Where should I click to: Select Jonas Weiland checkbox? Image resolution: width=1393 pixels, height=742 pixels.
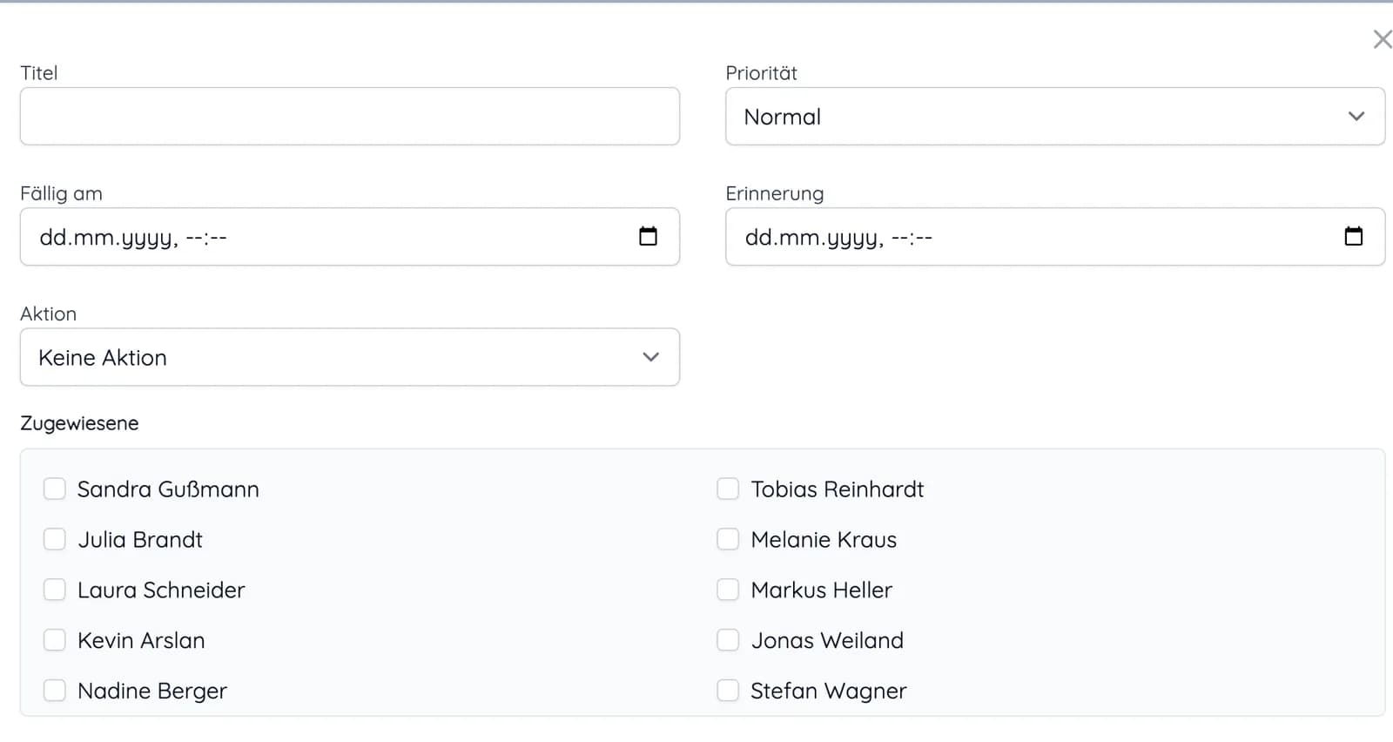728,640
